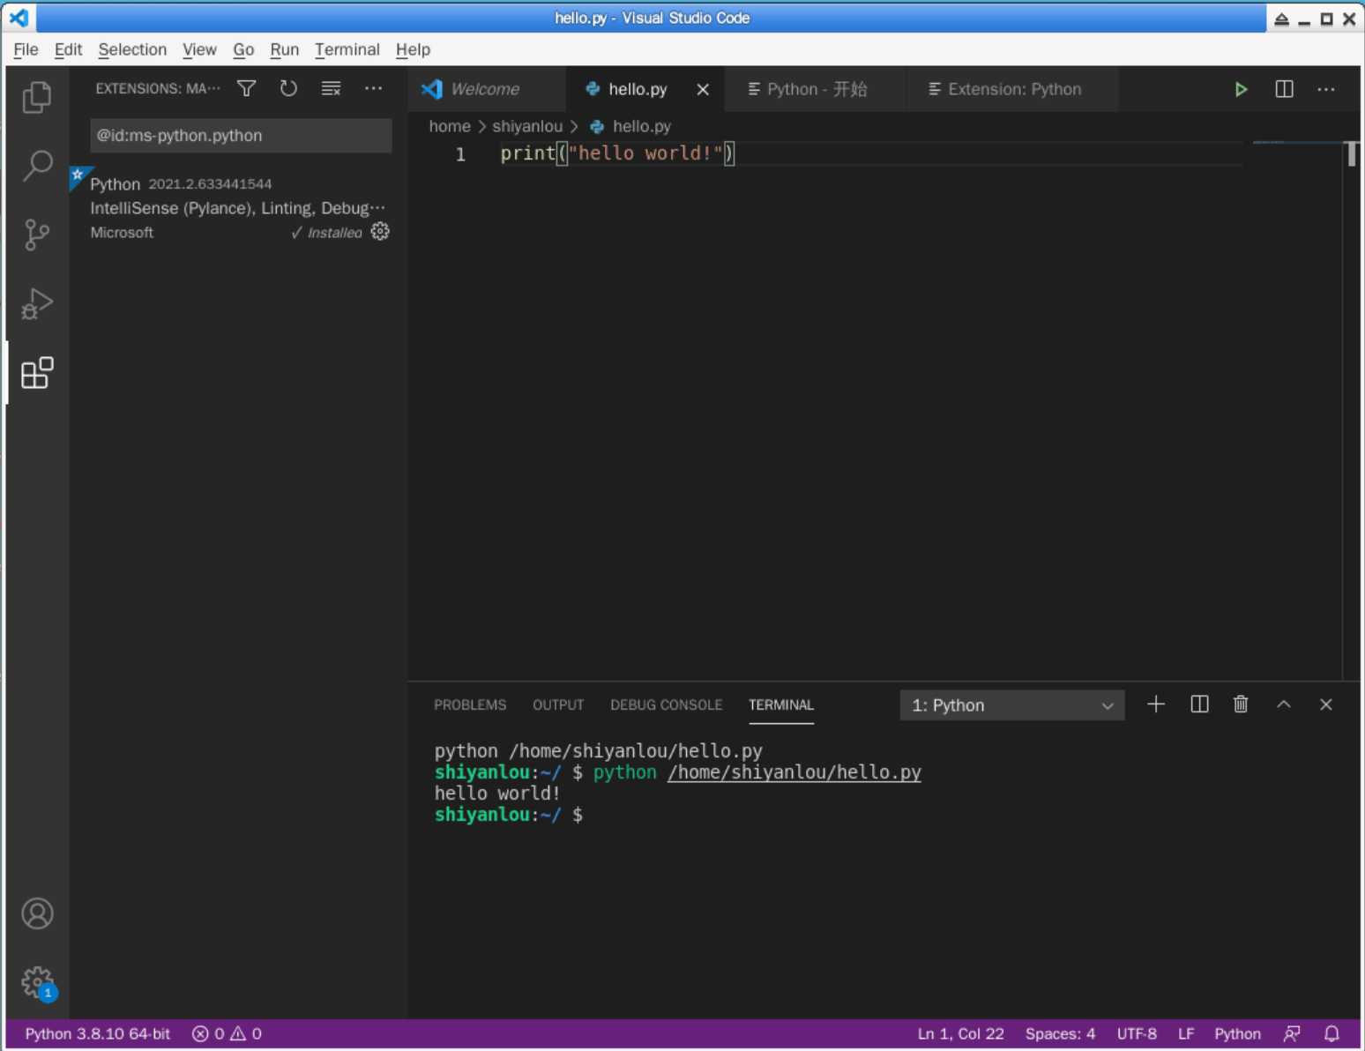Click the editor vertical scrollbar thumb
The image size is (1365, 1051).
pos(1351,153)
